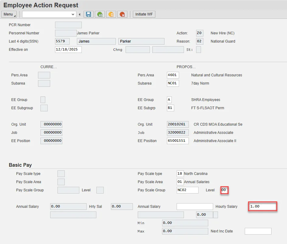This screenshot has width=287, height=244.
Task: Focus the Hourly Salary field
Action: tap(262, 207)
